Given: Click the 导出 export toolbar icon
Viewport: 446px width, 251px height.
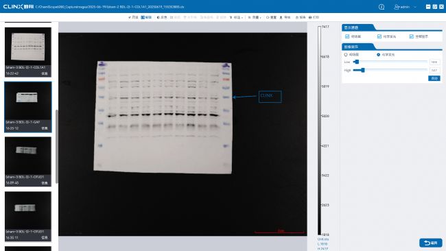Looking at the screenshot, I should click(285, 17).
